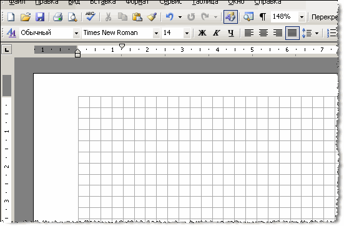The height and width of the screenshot is (226, 344).
Task: Toggle underline formatting Ч
Action: [x=230, y=33]
